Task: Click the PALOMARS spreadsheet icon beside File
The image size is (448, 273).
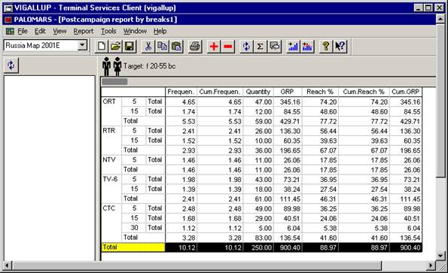Action: pos(10,31)
